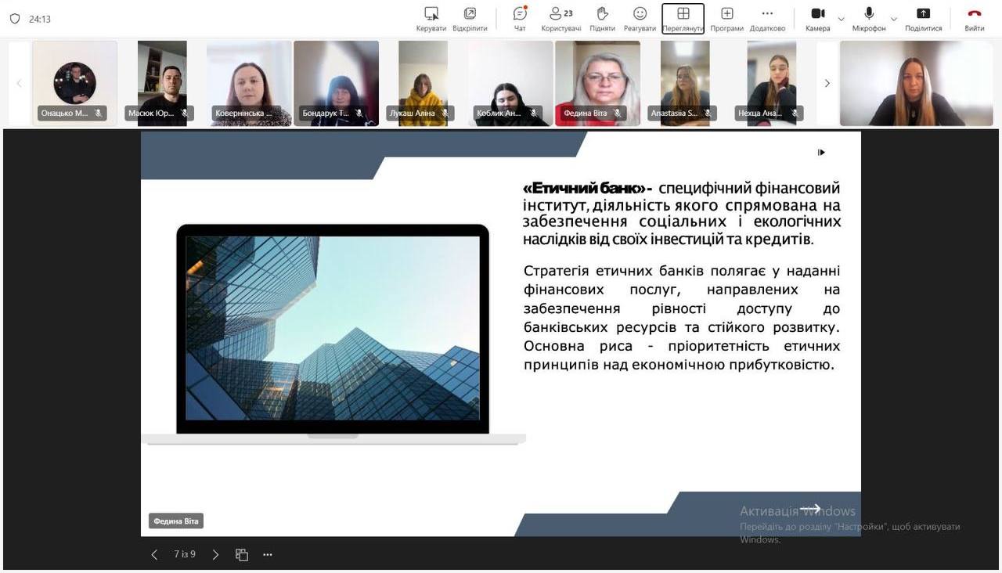
Task: Open the Реагувати reactions menu
Action: click(x=640, y=18)
